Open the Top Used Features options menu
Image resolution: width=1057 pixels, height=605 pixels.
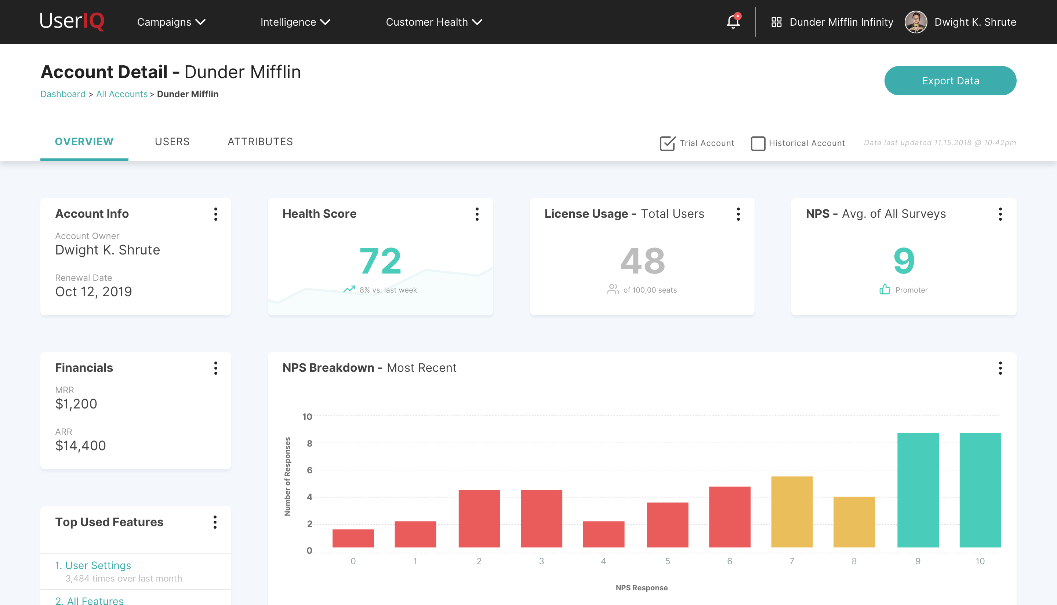(215, 522)
